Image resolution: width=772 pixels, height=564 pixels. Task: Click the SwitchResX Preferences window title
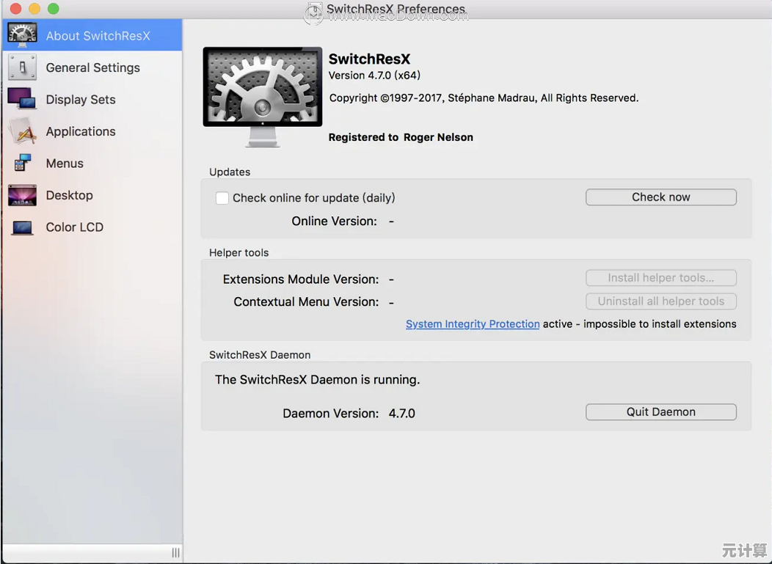coord(396,10)
